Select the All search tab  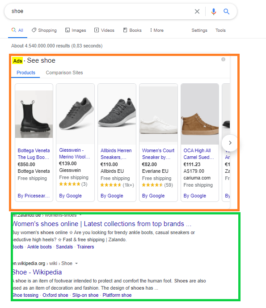tap(17, 30)
